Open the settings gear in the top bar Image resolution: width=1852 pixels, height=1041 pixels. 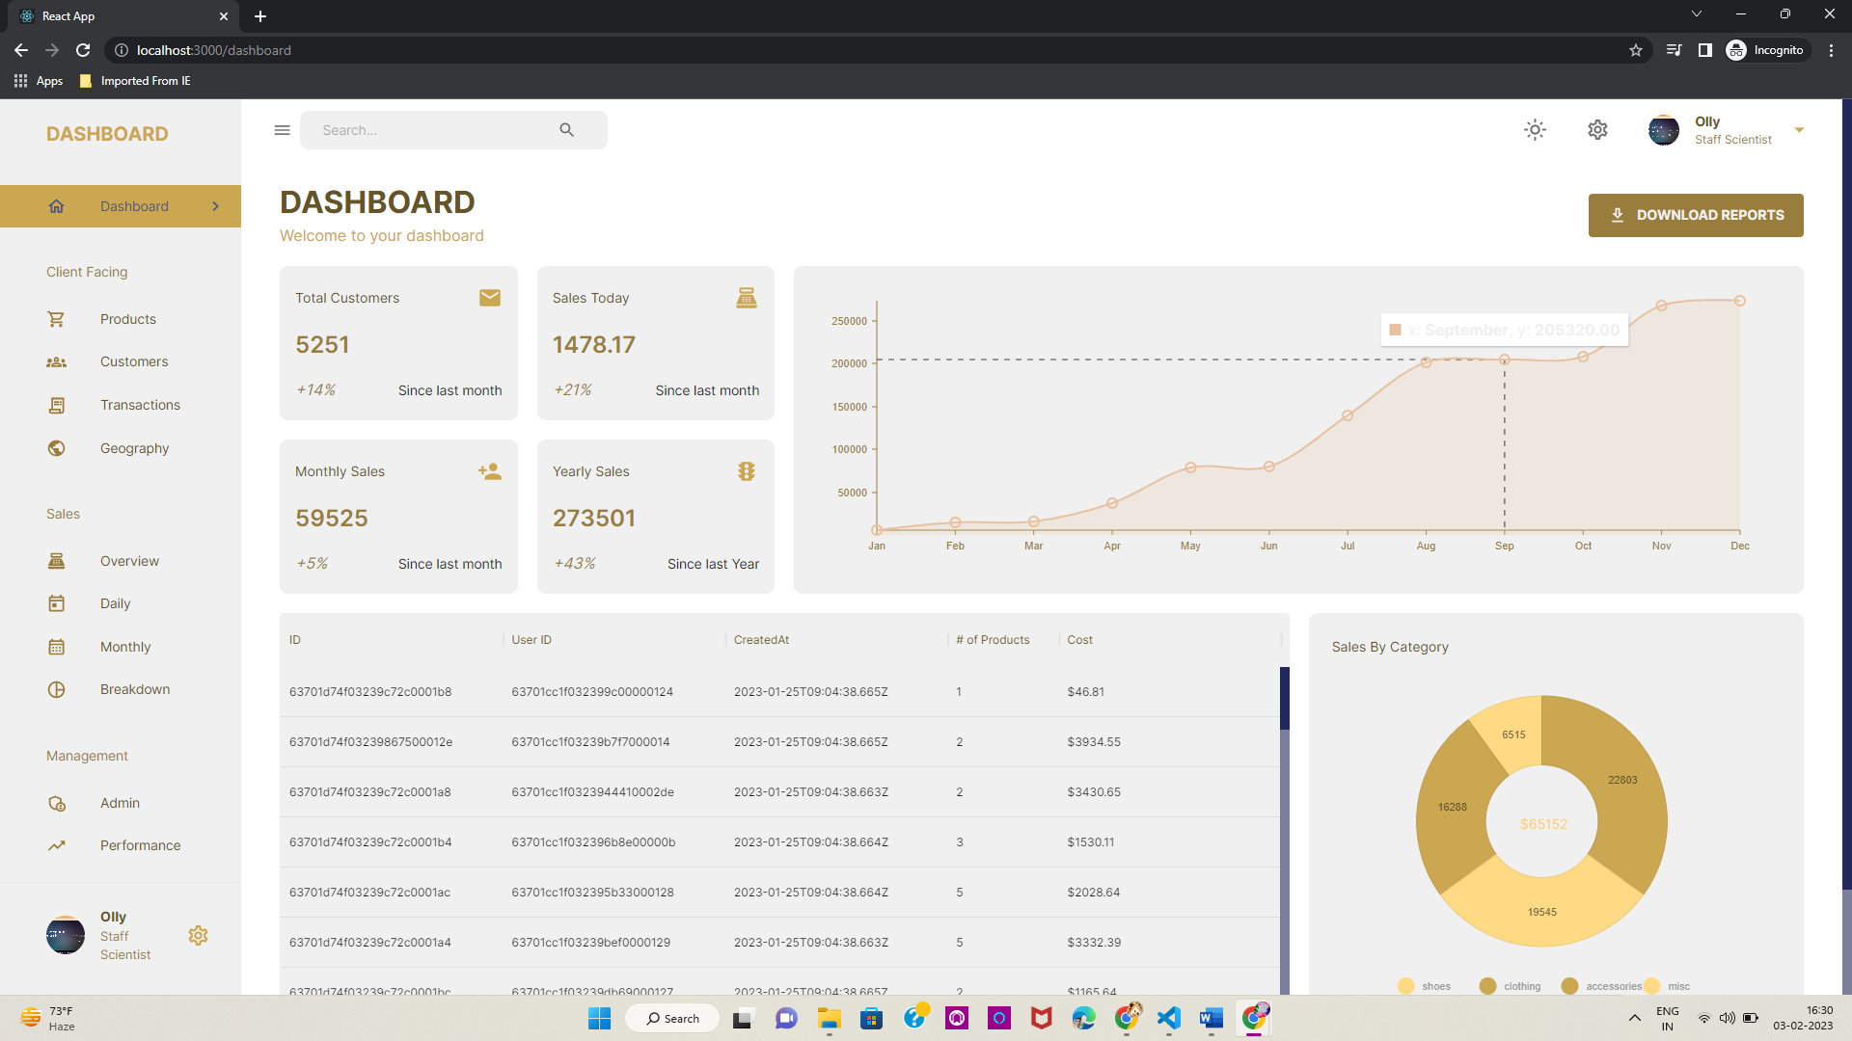[x=1597, y=129]
